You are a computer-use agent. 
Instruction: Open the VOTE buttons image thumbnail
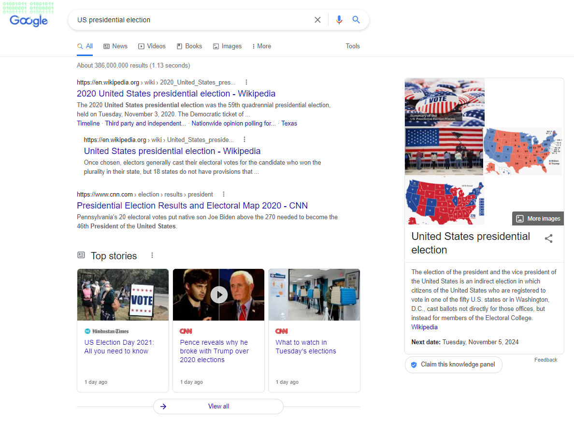point(445,102)
